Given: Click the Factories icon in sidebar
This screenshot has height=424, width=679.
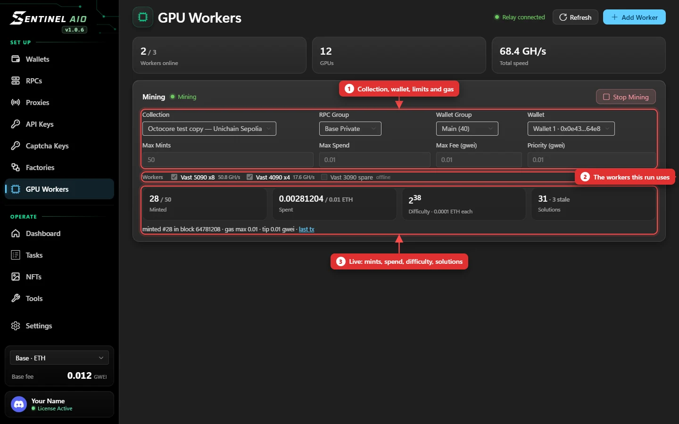Looking at the screenshot, I should [16, 167].
